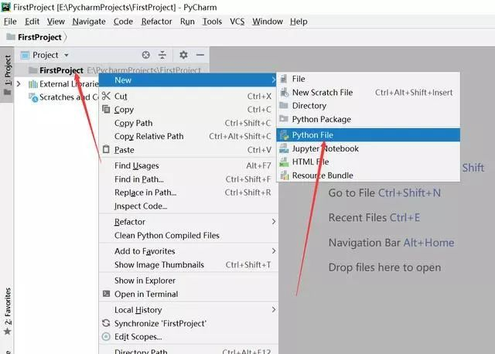
Task: Click 'Drop files here to open' text
Action: coord(384,267)
